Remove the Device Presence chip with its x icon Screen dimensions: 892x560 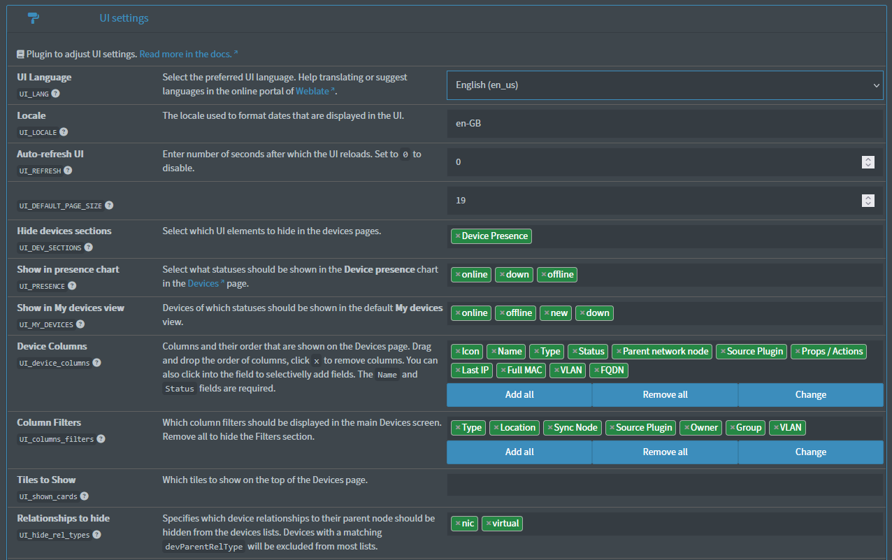pyautogui.click(x=457, y=236)
